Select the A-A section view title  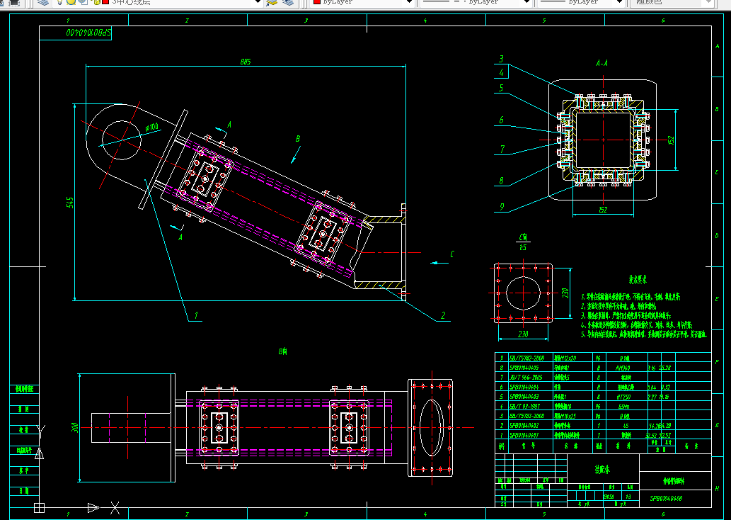602,63
